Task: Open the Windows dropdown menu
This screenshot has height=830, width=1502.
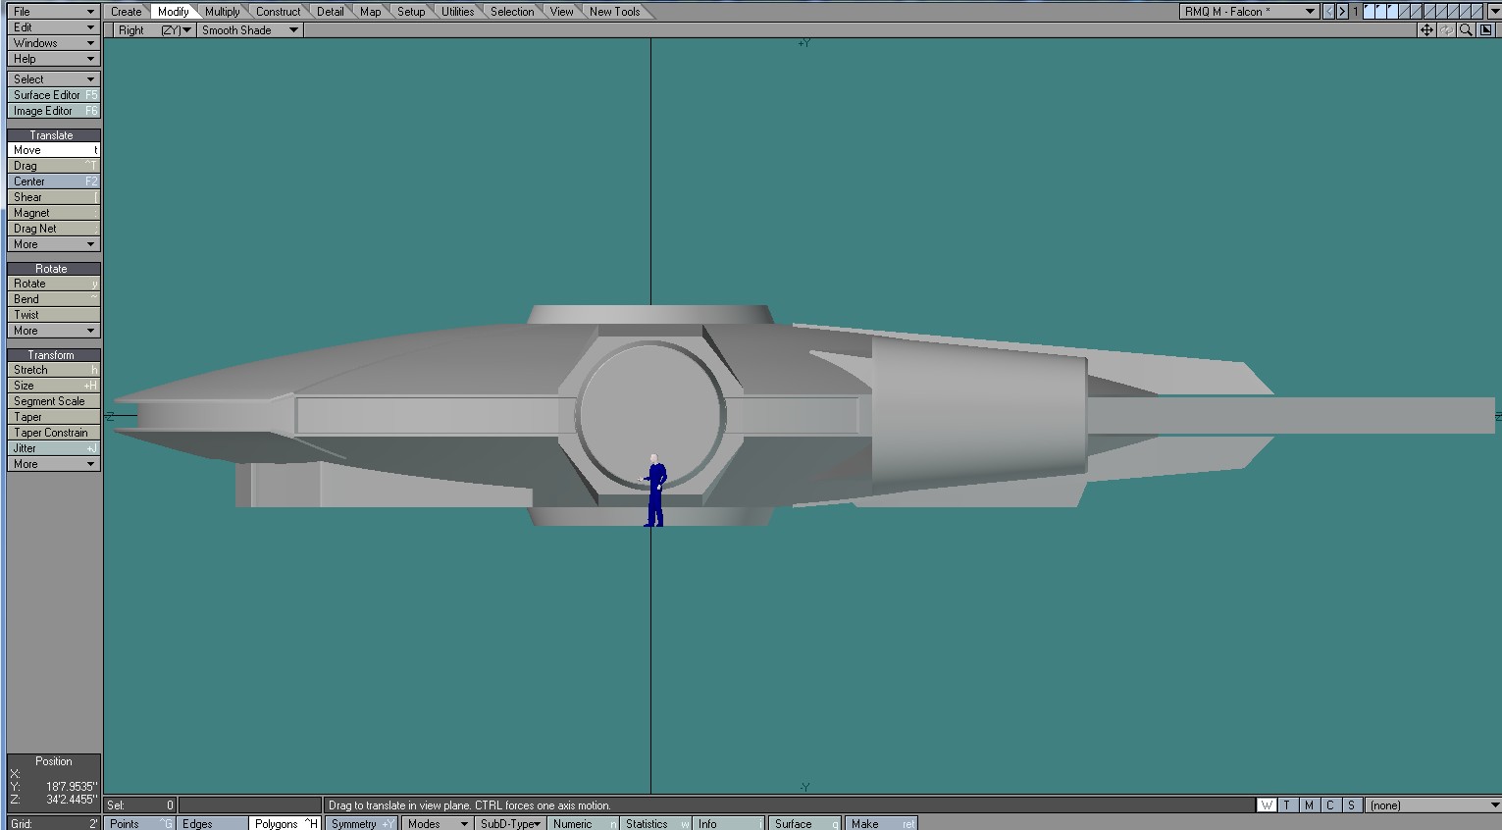Action: tap(53, 43)
